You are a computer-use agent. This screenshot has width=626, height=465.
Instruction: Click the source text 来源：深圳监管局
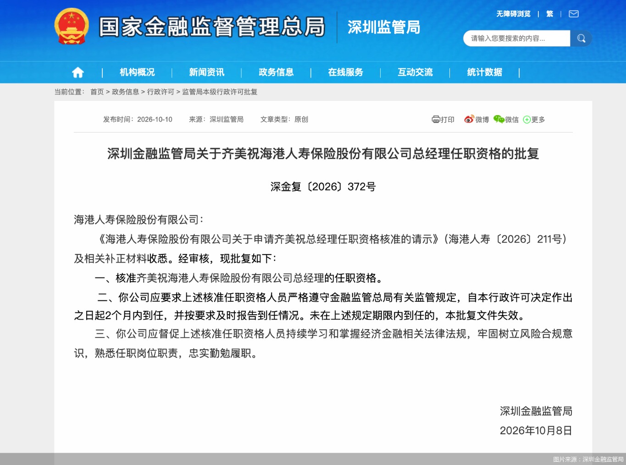coord(216,120)
